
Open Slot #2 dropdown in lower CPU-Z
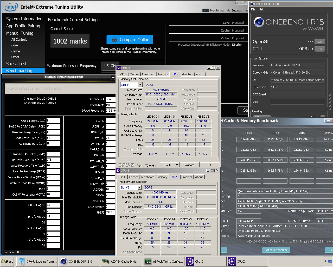click(140, 187)
